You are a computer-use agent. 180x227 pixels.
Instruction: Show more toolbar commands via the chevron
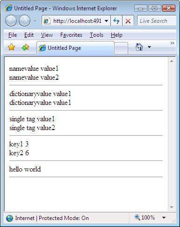[172, 43]
